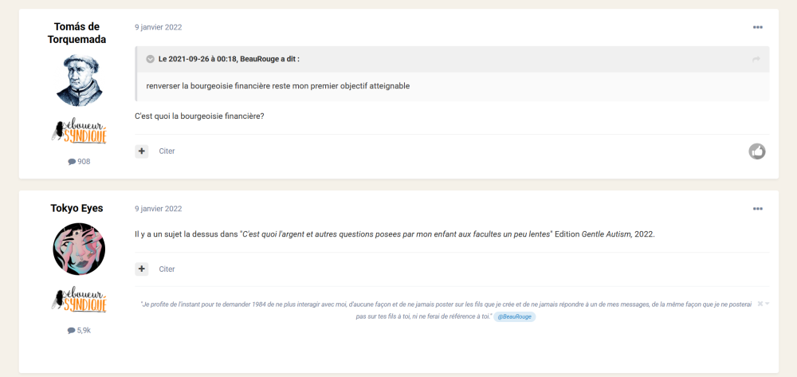Go to the original quoted post via the share arrow
The width and height of the screenshot is (797, 377).
point(756,59)
